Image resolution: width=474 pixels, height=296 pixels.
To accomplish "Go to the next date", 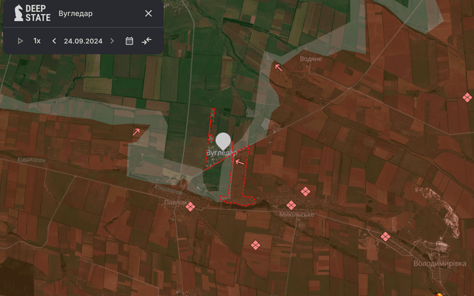I will click(x=112, y=41).
